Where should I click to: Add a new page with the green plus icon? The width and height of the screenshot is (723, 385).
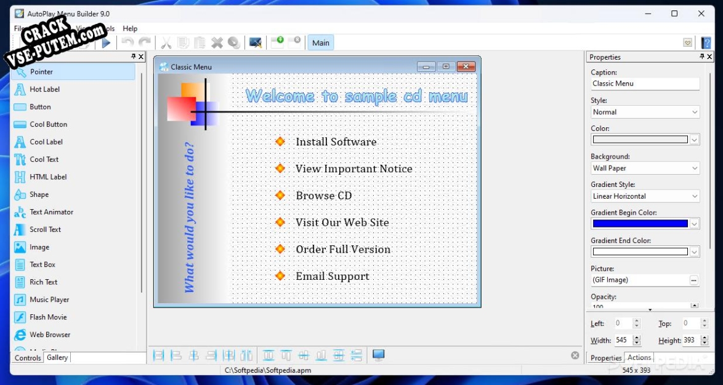(277, 42)
